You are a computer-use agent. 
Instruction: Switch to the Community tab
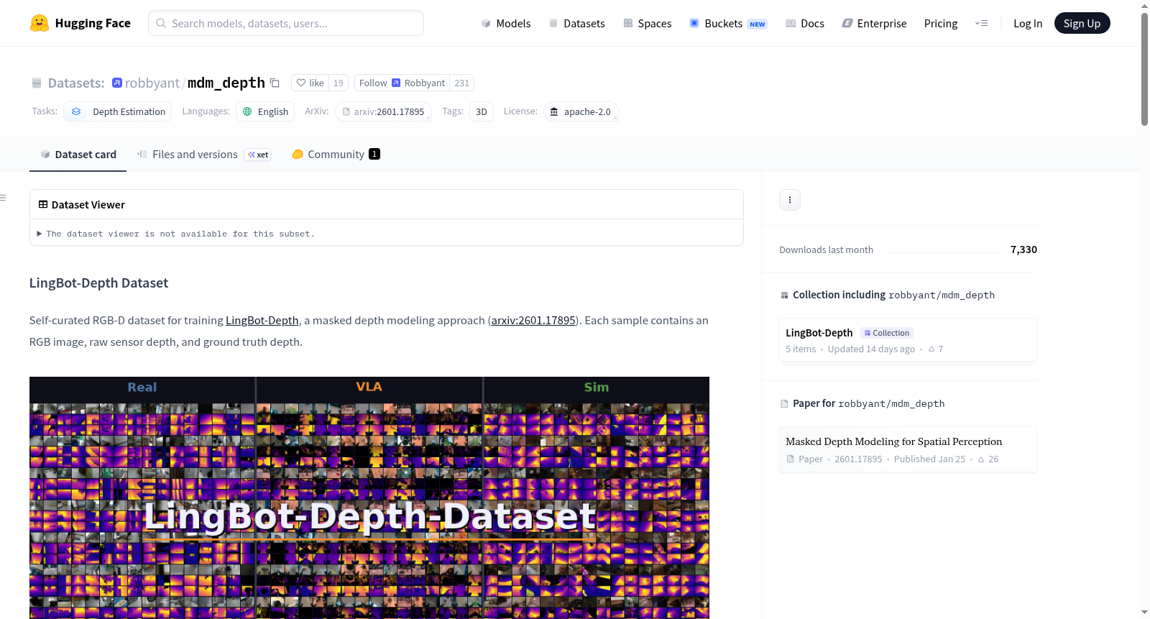click(336, 154)
